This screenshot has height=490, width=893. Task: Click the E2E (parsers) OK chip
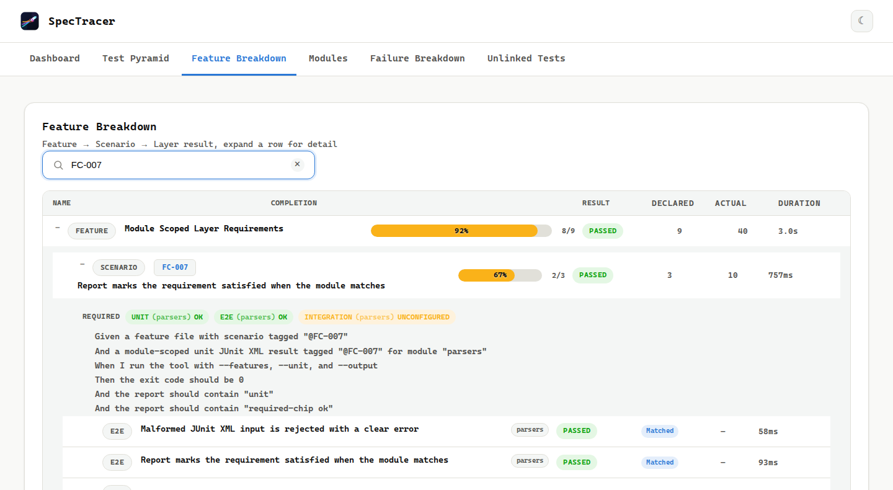click(x=254, y=317)
